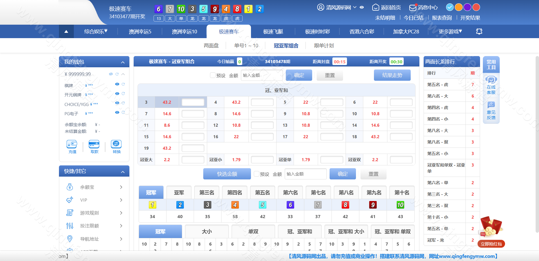The image size is (539, 261).
Task: Open the 更多游戏 dropdown menu
Action: tap(450, 31)
